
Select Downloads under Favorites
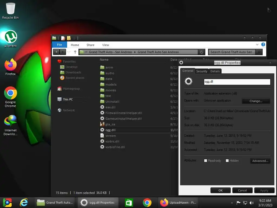[73, 72]
